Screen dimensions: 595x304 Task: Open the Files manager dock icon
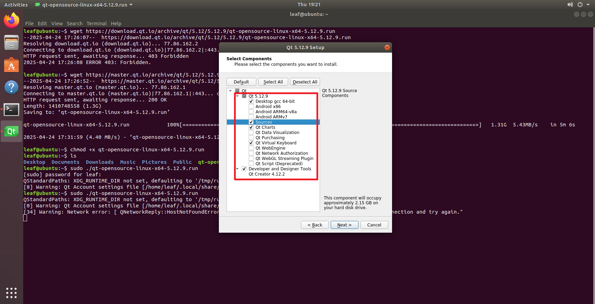pos(11,43)
